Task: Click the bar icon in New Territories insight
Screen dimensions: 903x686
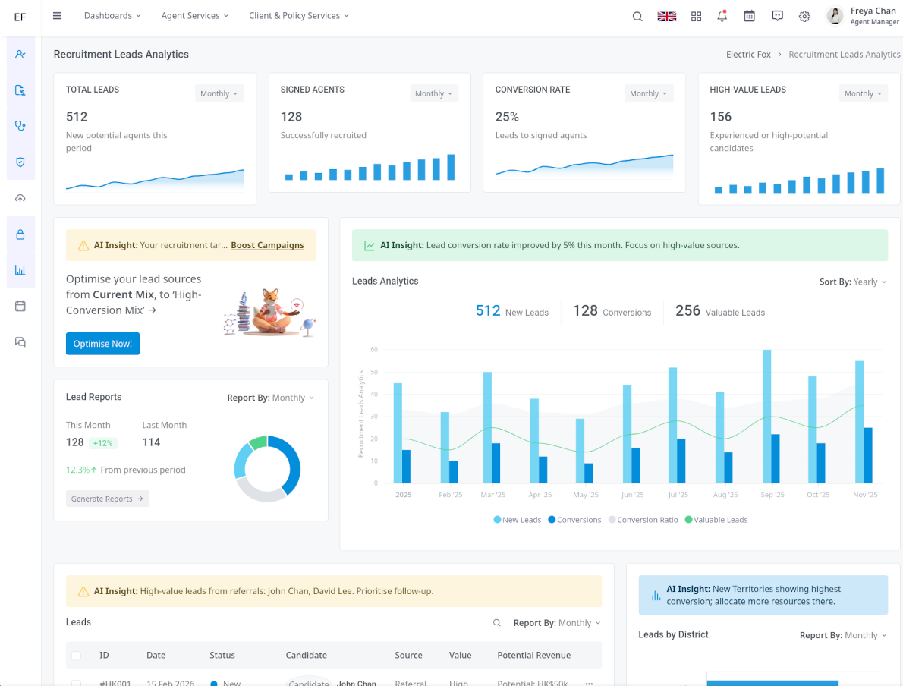Action: [x=656, y=596]
